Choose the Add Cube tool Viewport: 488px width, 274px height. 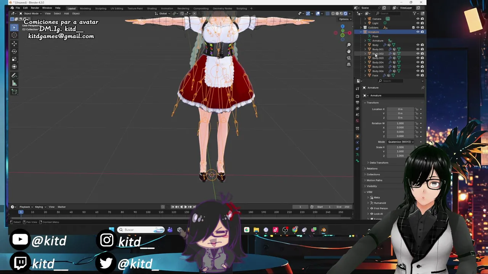[14, 92]
